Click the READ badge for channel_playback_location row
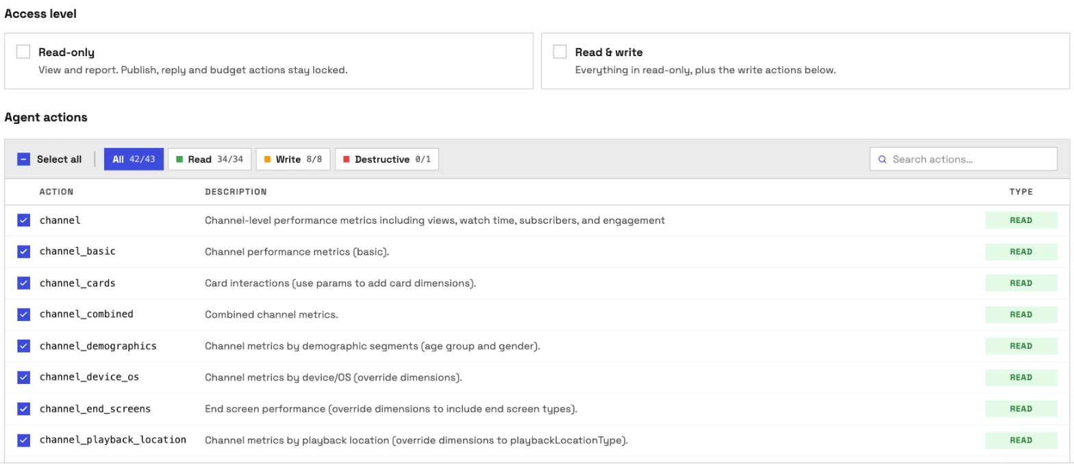The height and width of the screenshot is (464, 1074). (x=1021, y=440)
